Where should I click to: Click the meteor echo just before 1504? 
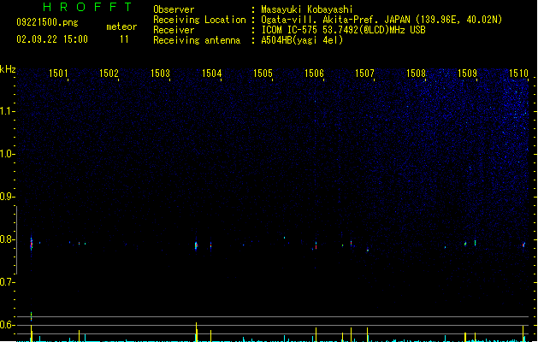point(196,245)
